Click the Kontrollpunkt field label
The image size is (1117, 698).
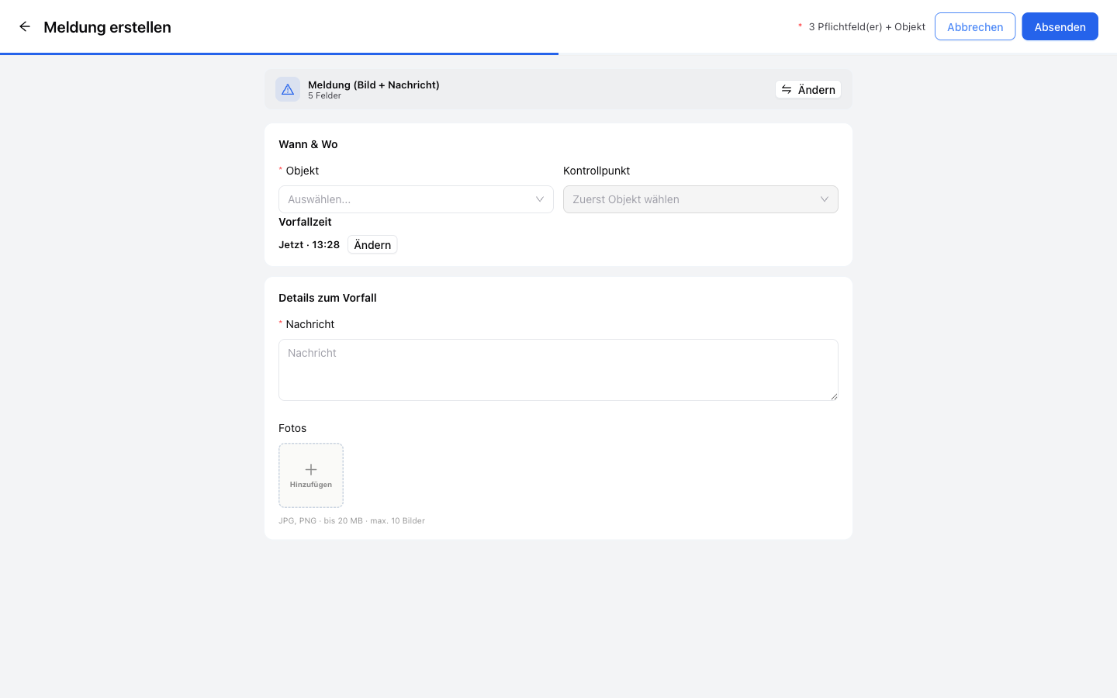click(597, 171)
